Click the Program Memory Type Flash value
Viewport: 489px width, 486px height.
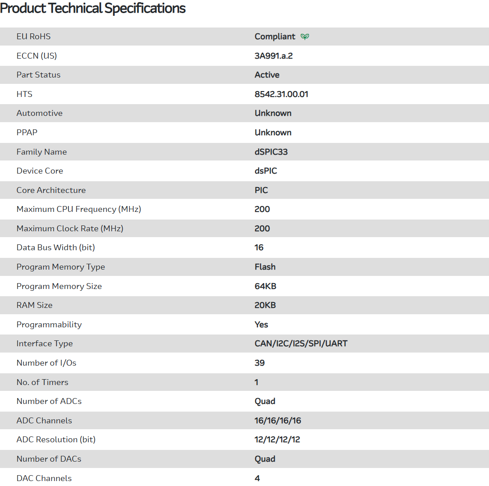(x=265, y=267)
